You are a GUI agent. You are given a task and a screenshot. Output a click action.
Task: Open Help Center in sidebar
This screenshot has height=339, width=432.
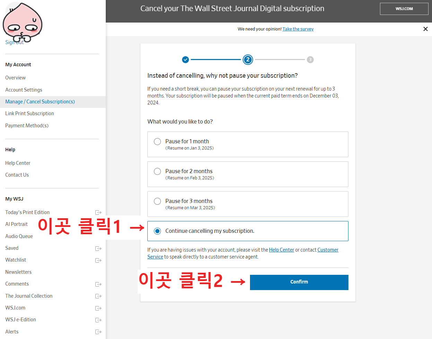18,163
